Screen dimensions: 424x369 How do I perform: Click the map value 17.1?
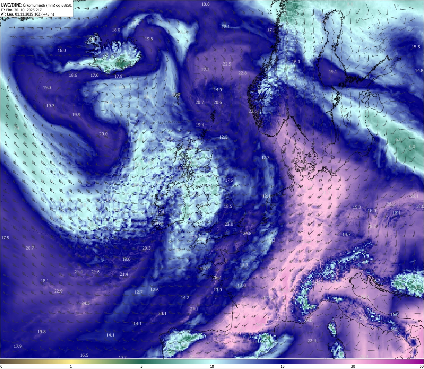(271, 30)
